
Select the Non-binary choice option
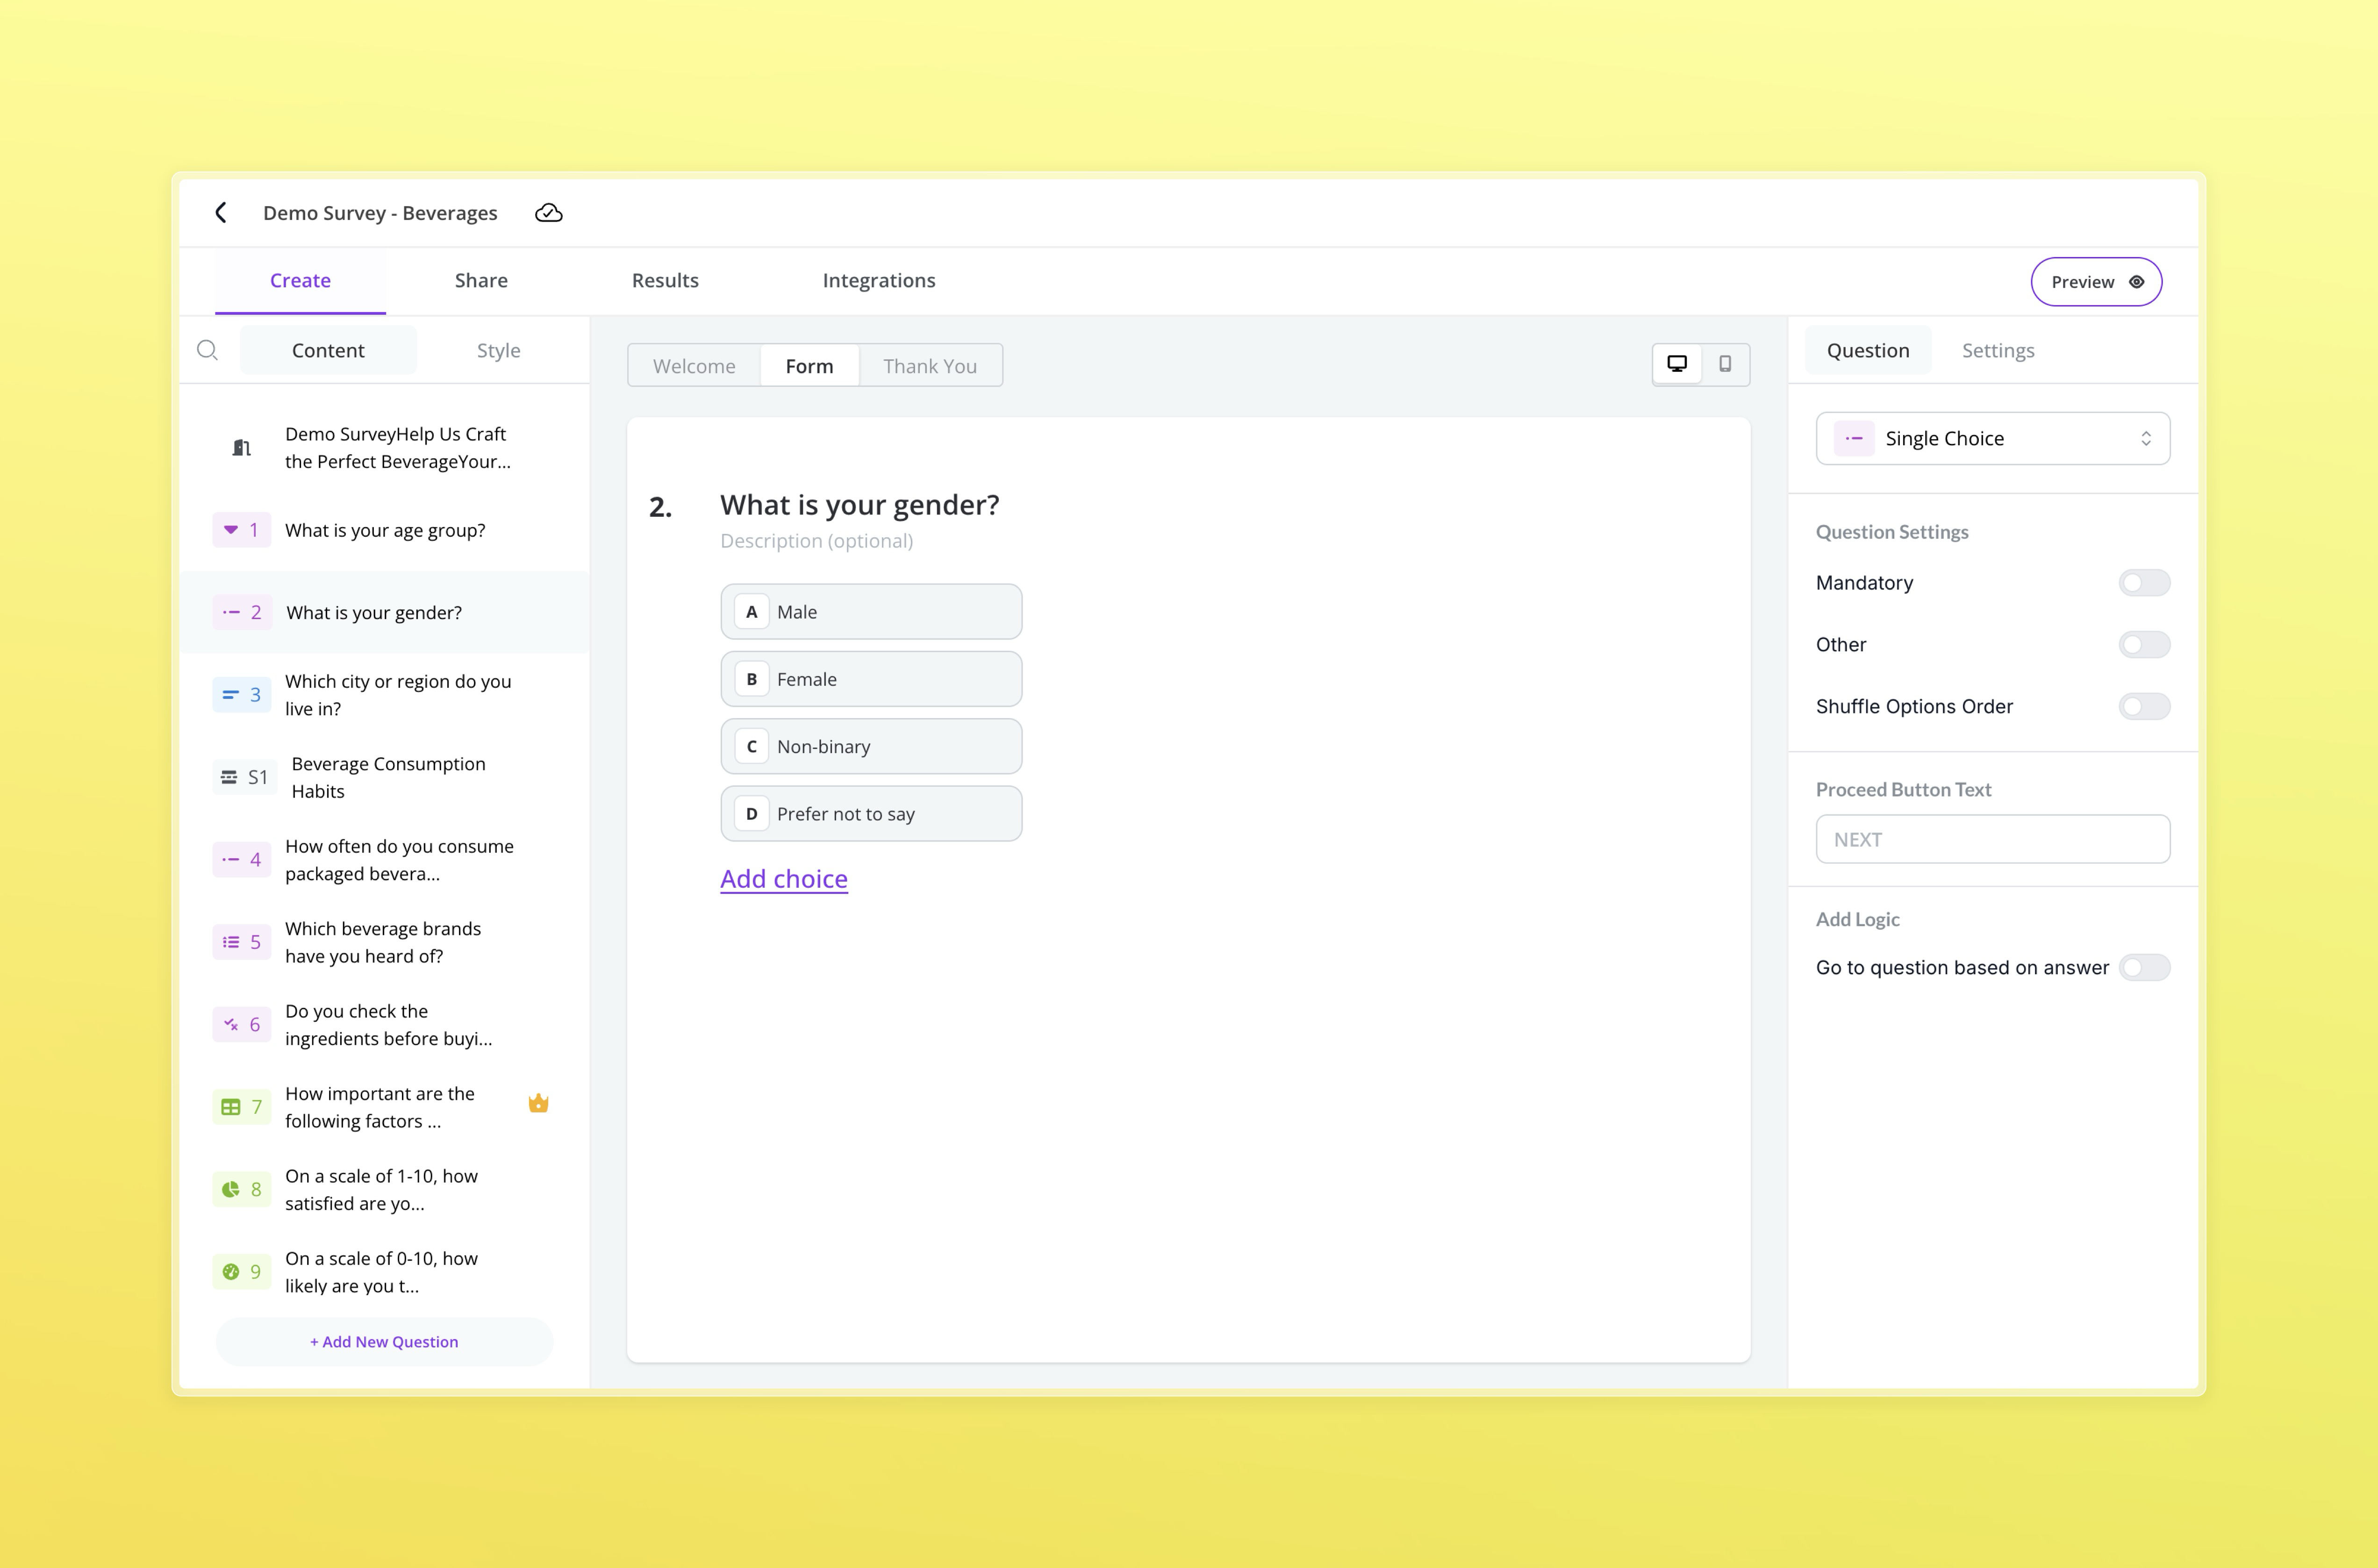click(x=871, y=746)
